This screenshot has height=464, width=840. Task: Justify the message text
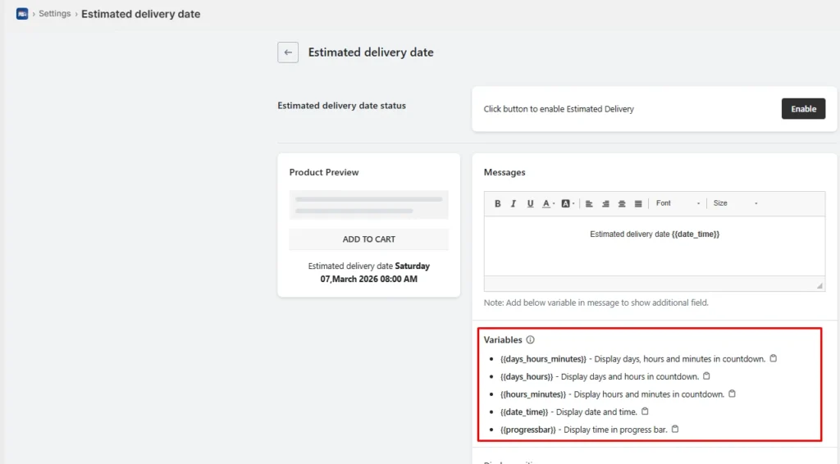[638, 203]
